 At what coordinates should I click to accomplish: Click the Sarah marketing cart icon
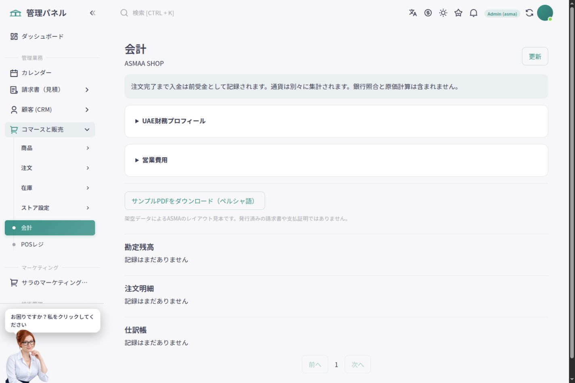14,283
